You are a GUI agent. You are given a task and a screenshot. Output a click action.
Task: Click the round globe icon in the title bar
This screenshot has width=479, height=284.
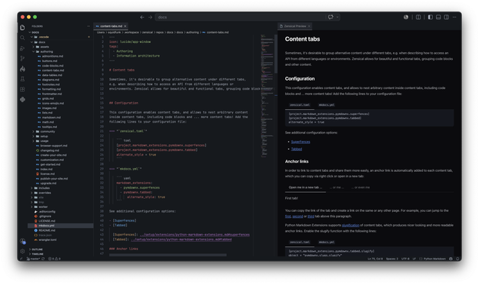[x=406, y=17]
